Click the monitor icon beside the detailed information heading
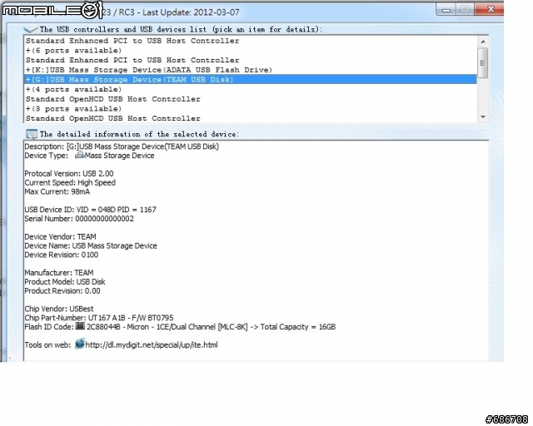 coord(32,134)
